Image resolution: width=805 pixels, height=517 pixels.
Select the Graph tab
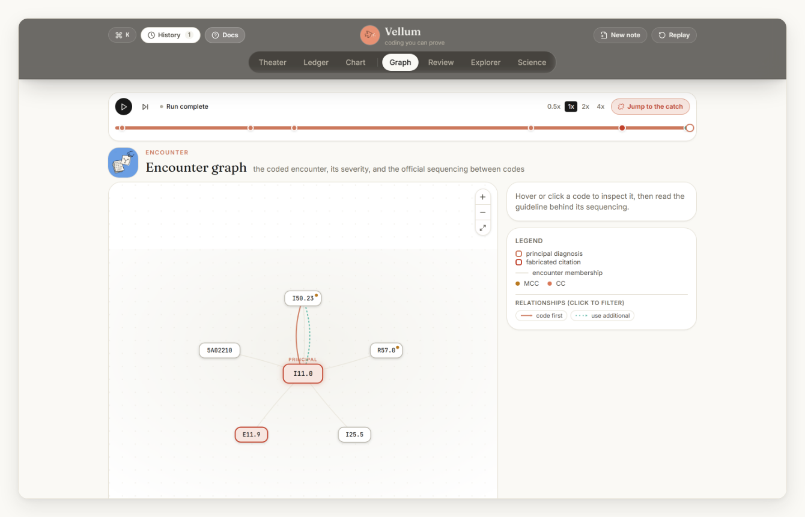[400, 62]
